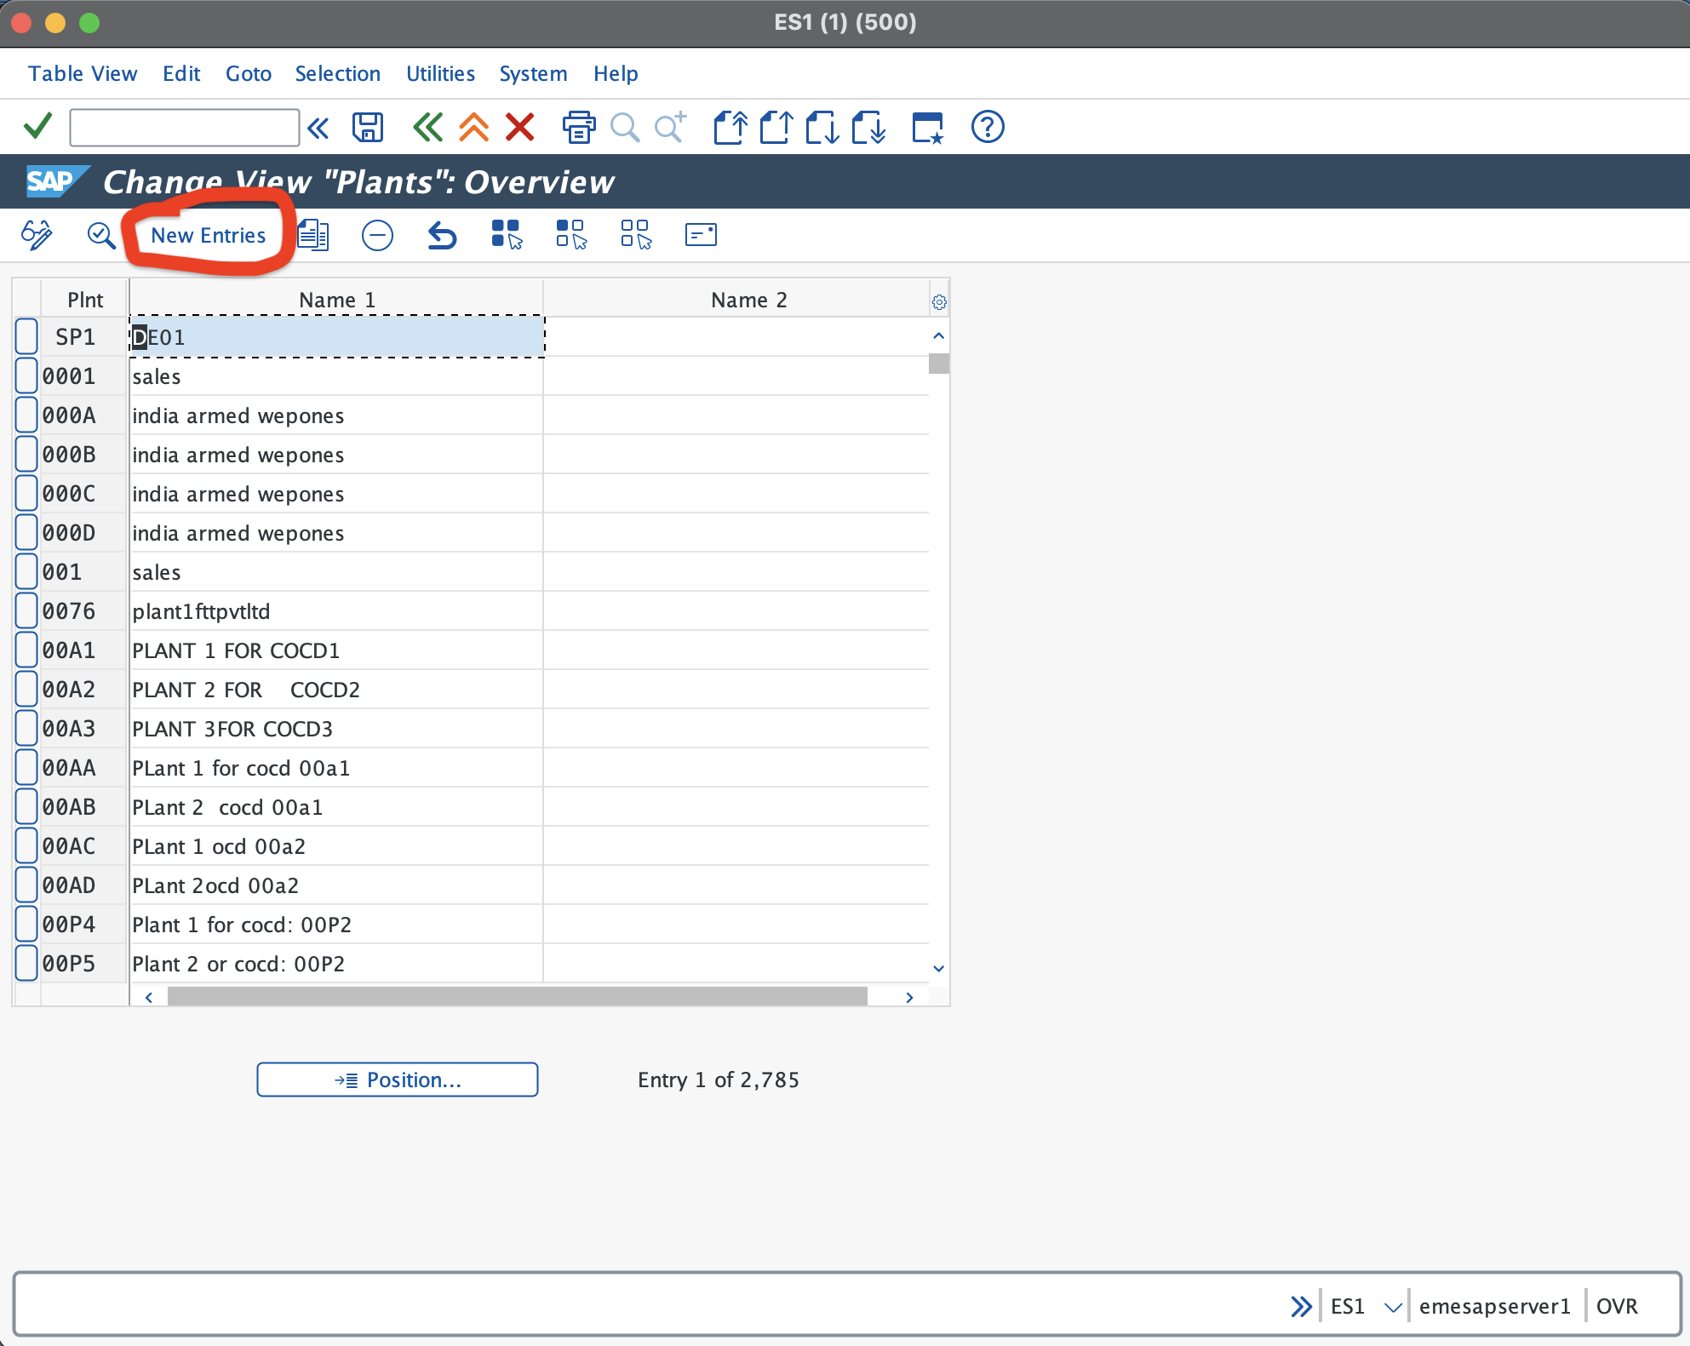Click the Position... button
The width and height of the screenshot is (1690, 1346).
[x=398, y=1080]
